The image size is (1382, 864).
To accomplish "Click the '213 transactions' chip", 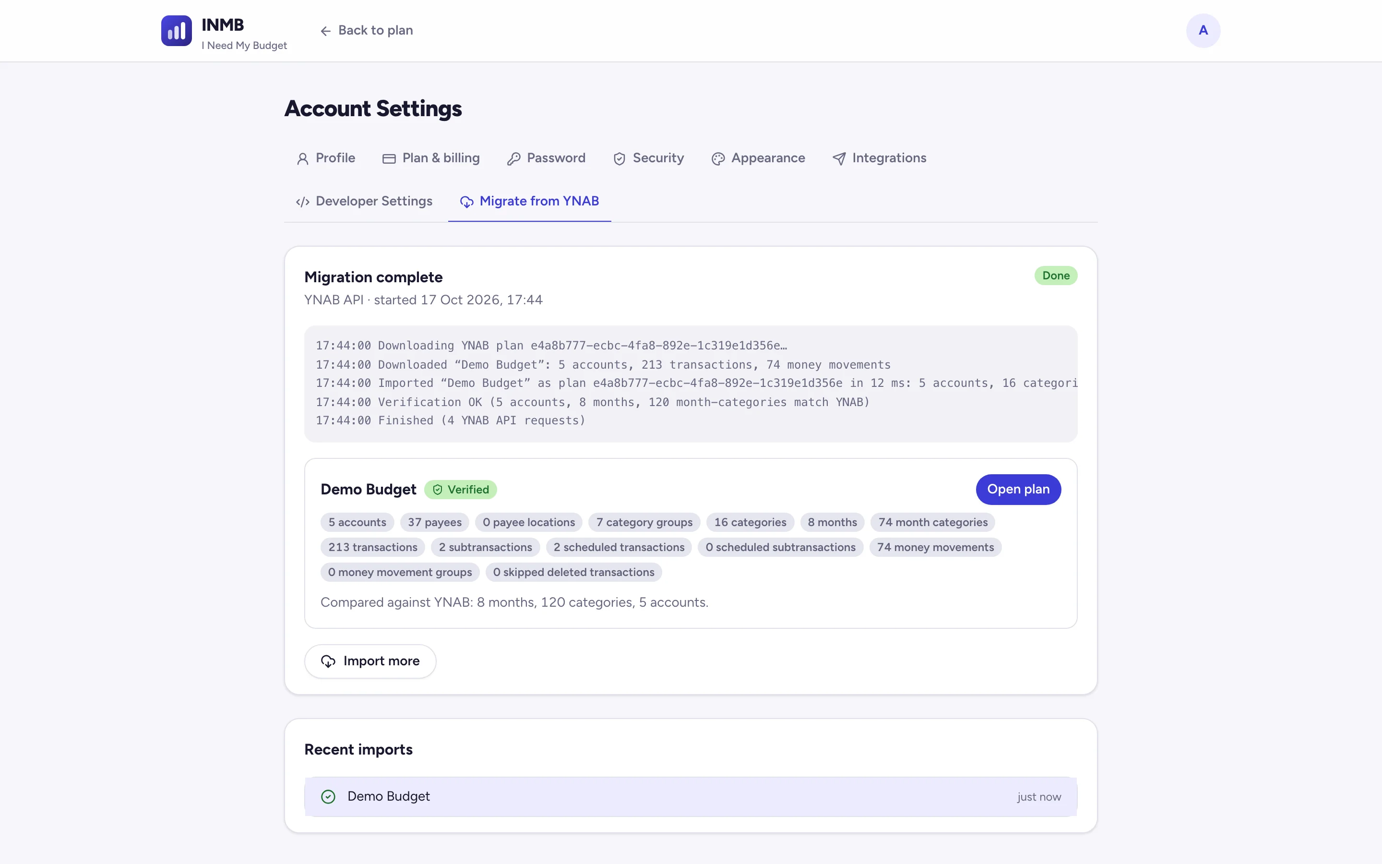I will coord(372,547).
